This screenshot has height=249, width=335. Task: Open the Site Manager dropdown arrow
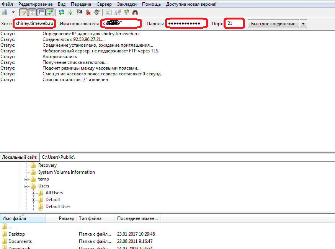tap(13, 12)
